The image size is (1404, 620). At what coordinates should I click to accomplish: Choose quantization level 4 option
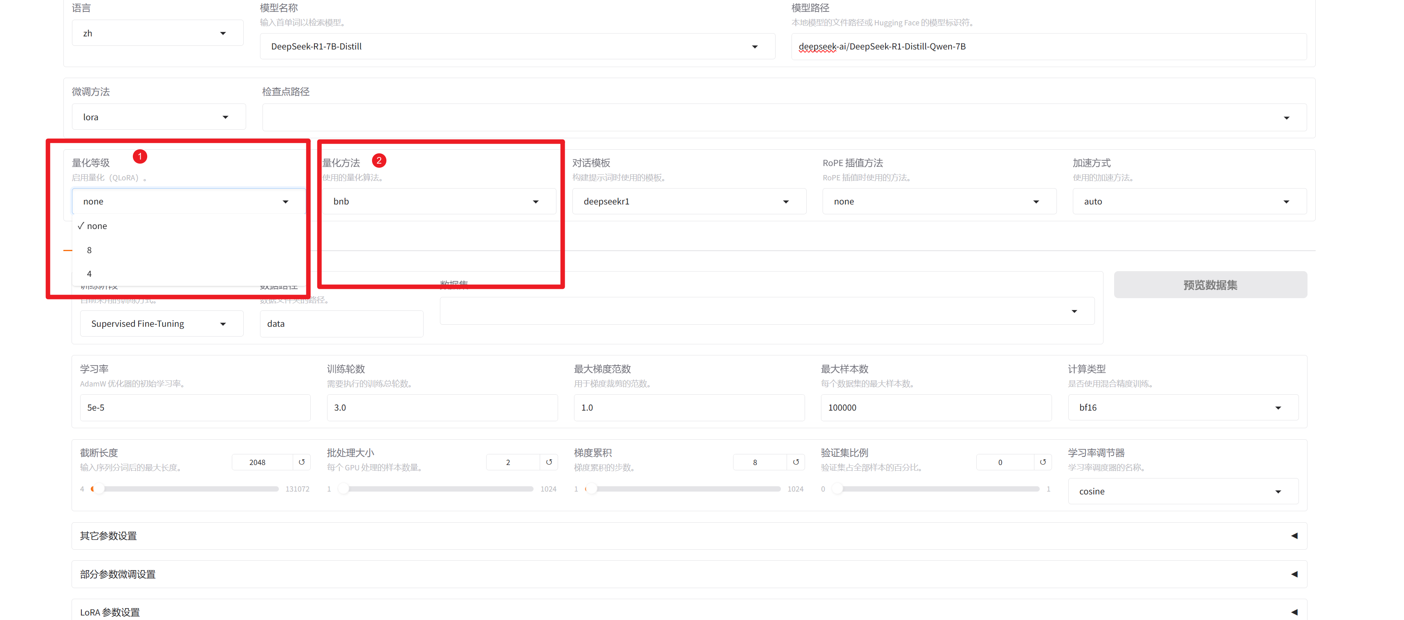point(90,274)
